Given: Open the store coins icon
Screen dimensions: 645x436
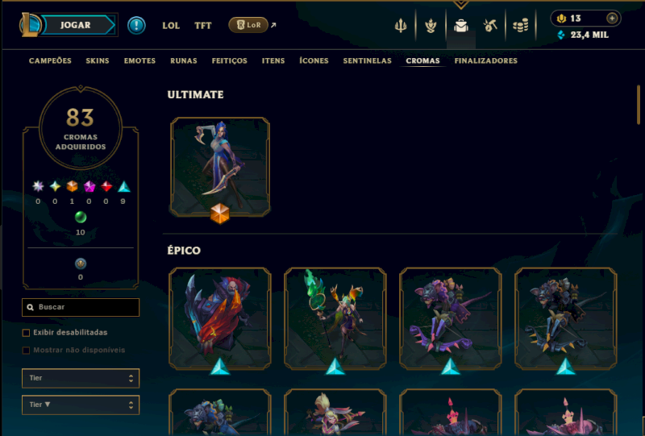Looking at the screenshot, I should click(x=520, y=26).
